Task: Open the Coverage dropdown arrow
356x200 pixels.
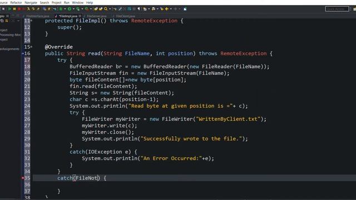Action: click(82, 9)
